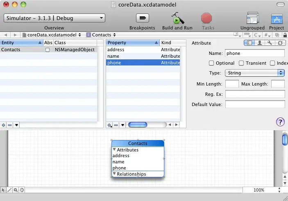
Task: Select the magnifier zoom tool in diagram
Action: coord(16,190)
